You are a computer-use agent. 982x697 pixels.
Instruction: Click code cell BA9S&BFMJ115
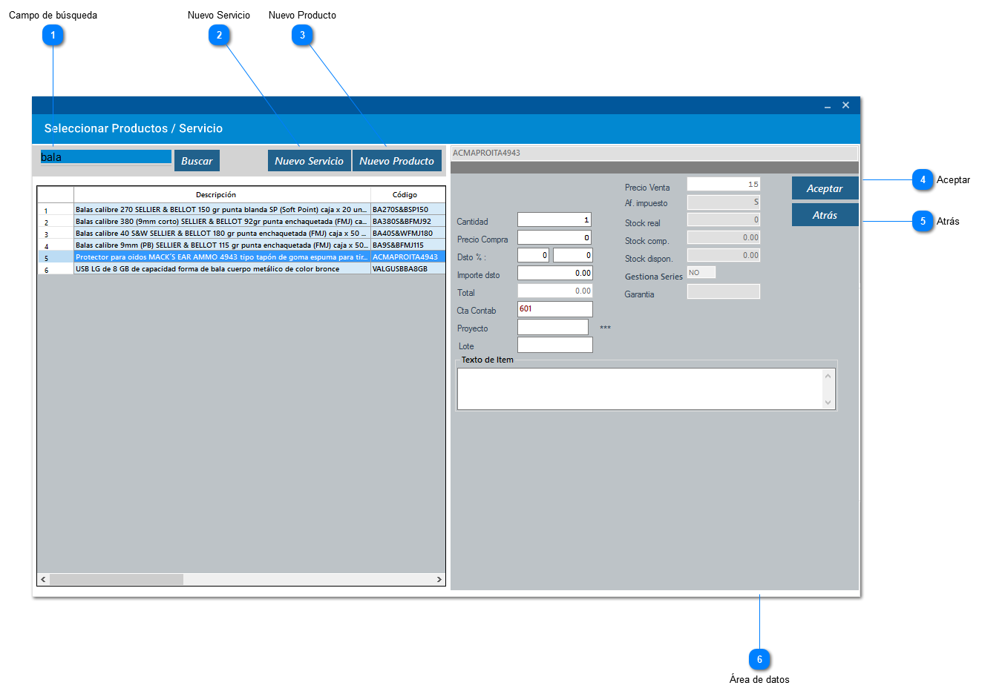pyautogui.click(x=408, y=245)
